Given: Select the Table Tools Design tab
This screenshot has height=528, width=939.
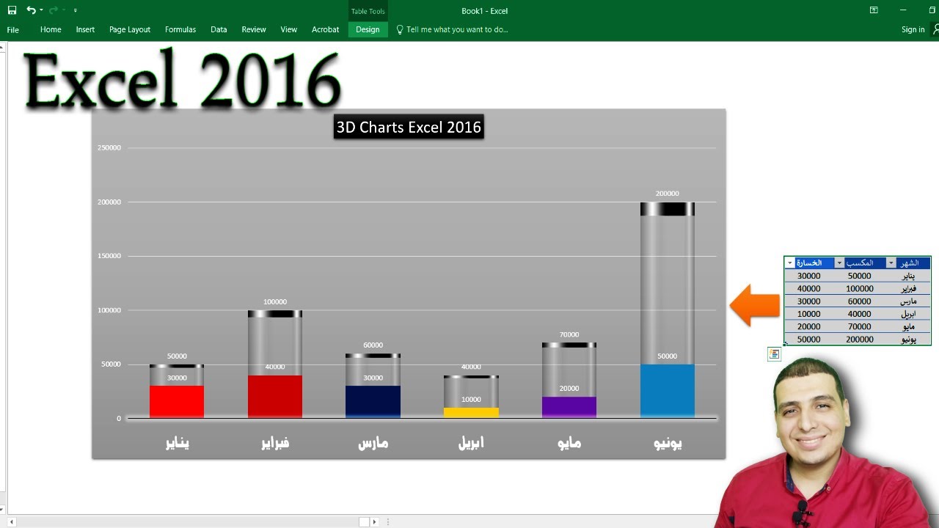Looking at the screenshot, I should point(368,29).
